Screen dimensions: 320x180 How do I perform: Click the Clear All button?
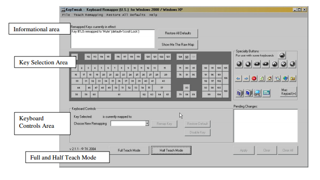tap(288, 150)
